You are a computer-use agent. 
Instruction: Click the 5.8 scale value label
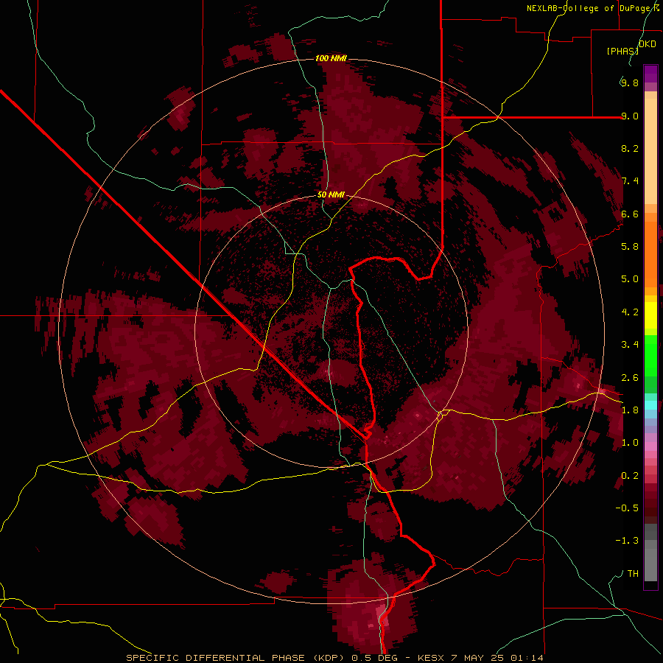(x=630, y=247)
